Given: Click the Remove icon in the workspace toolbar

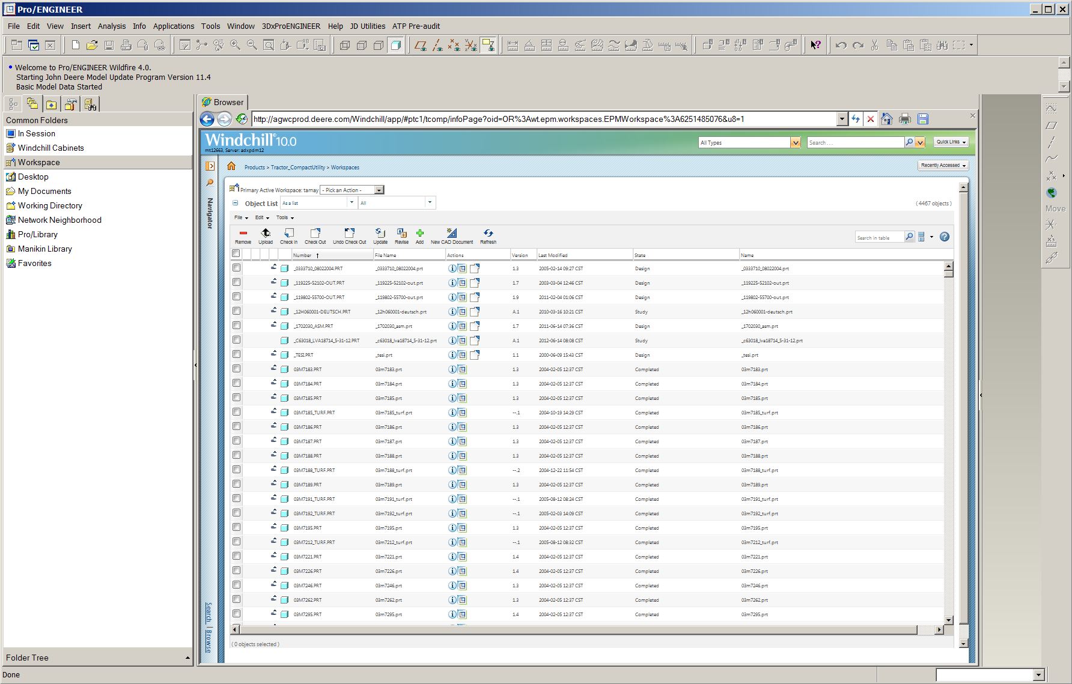Looking at the screenshot, I should (243, 233).
